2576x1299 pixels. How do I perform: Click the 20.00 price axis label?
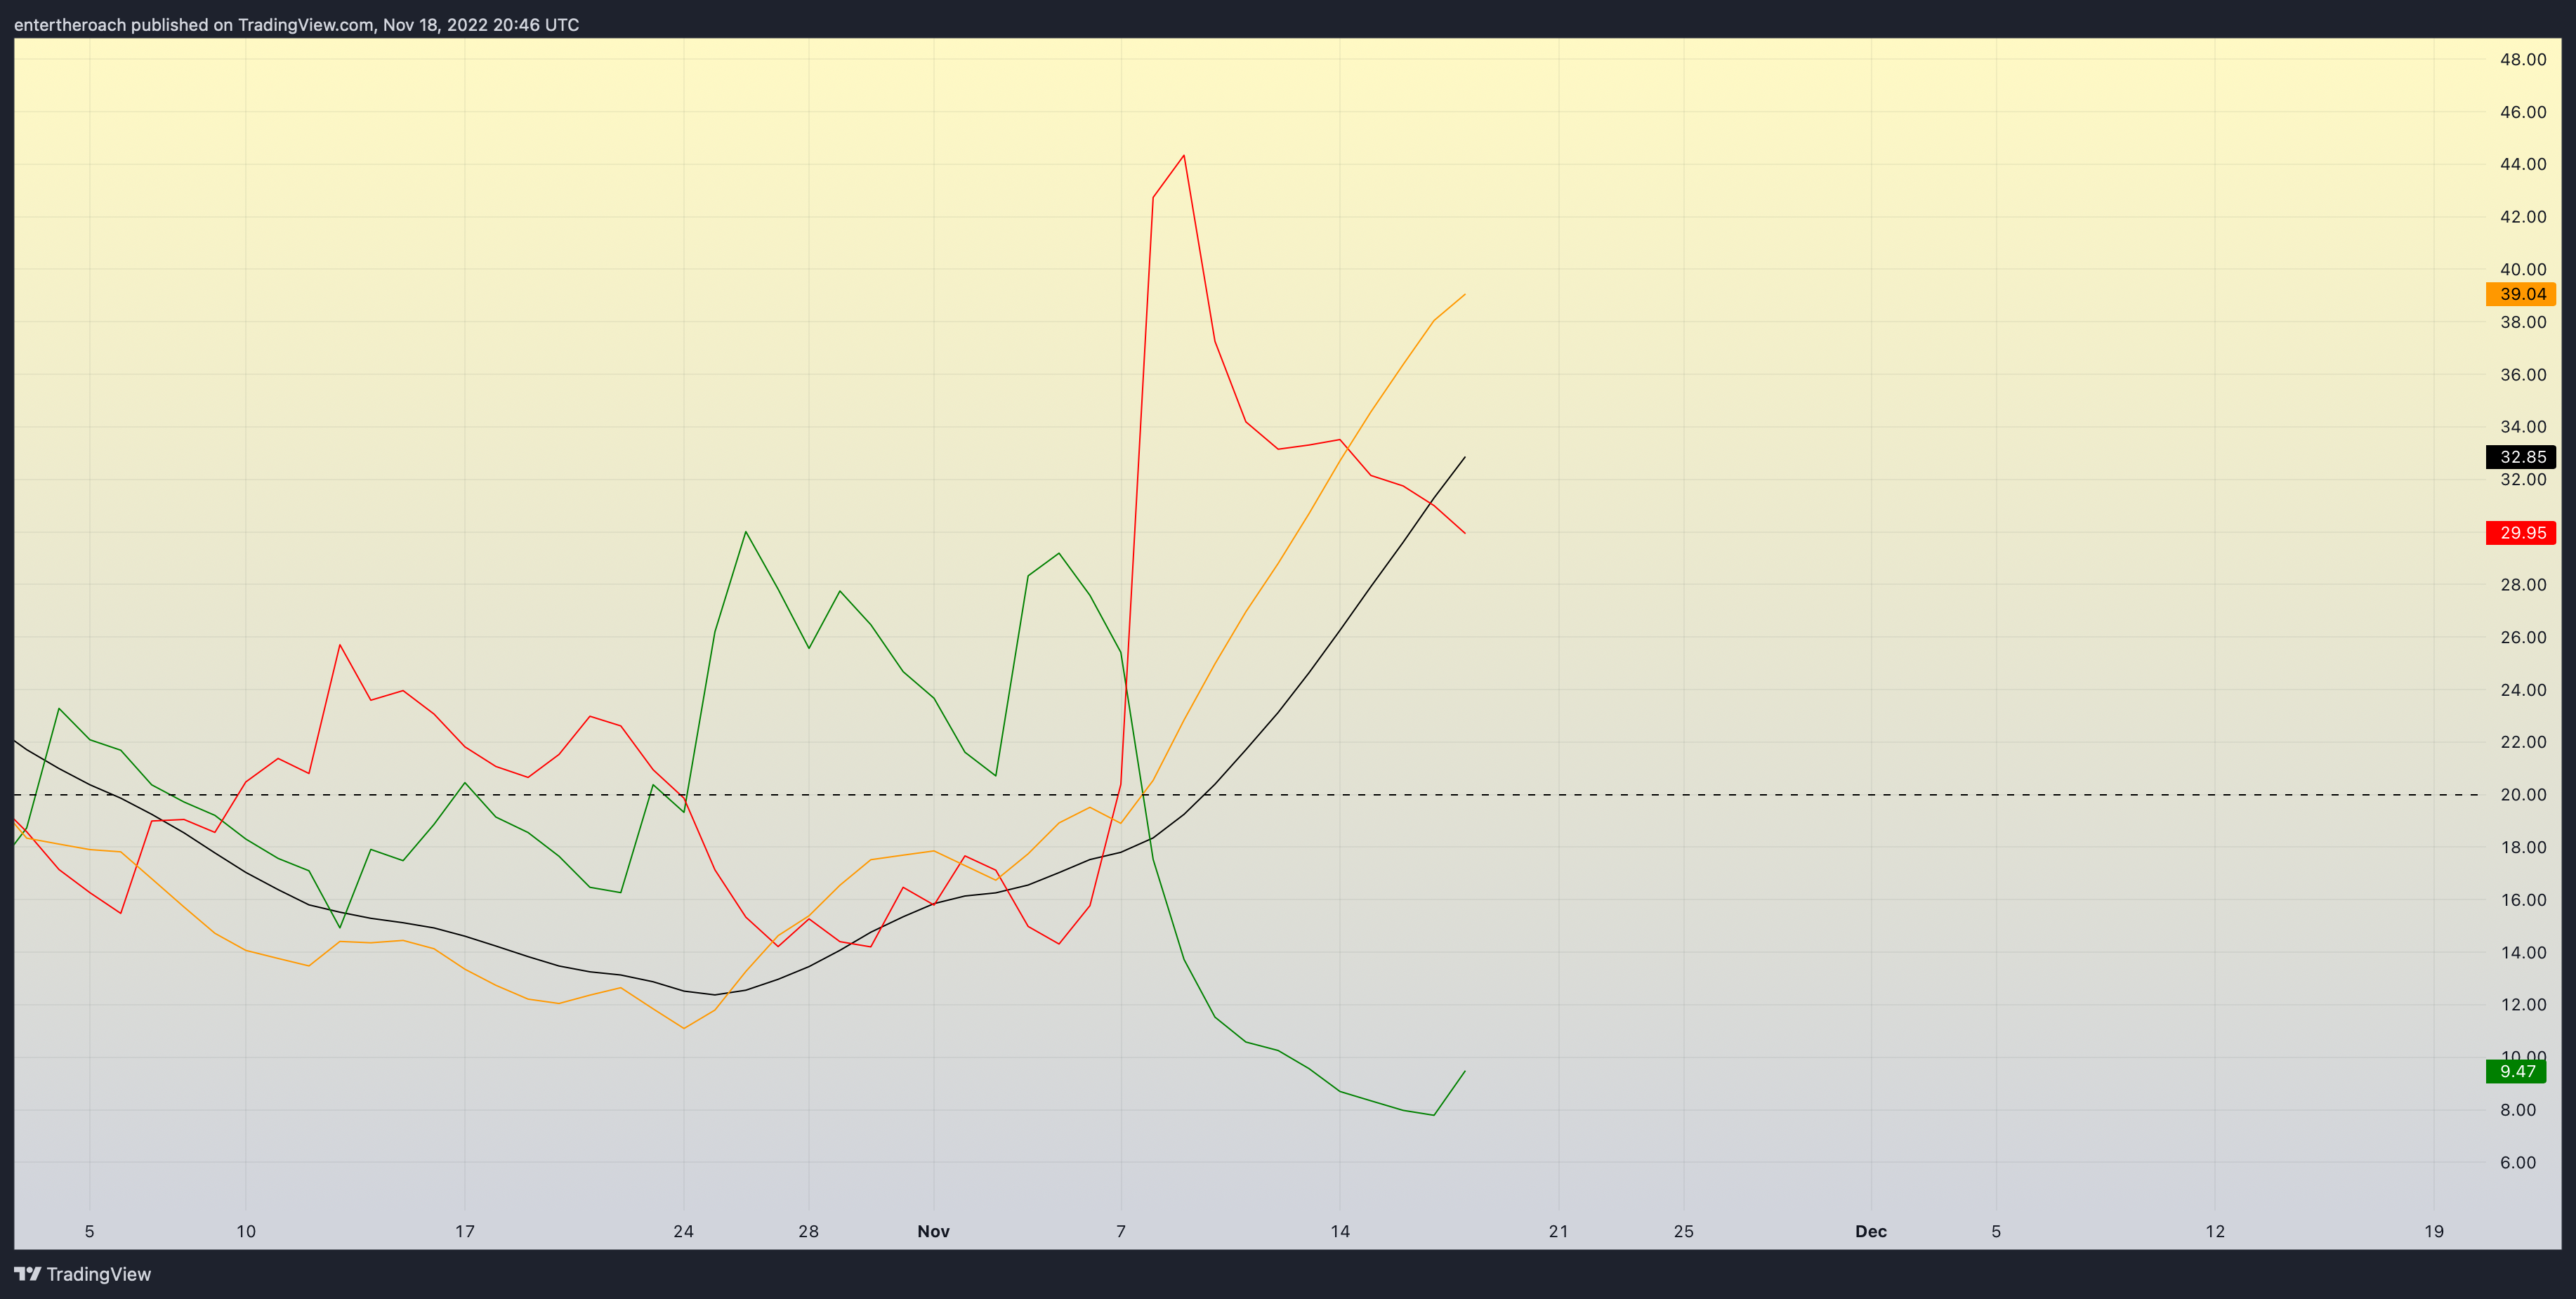pyautogui.click(x=2523, y=795)
